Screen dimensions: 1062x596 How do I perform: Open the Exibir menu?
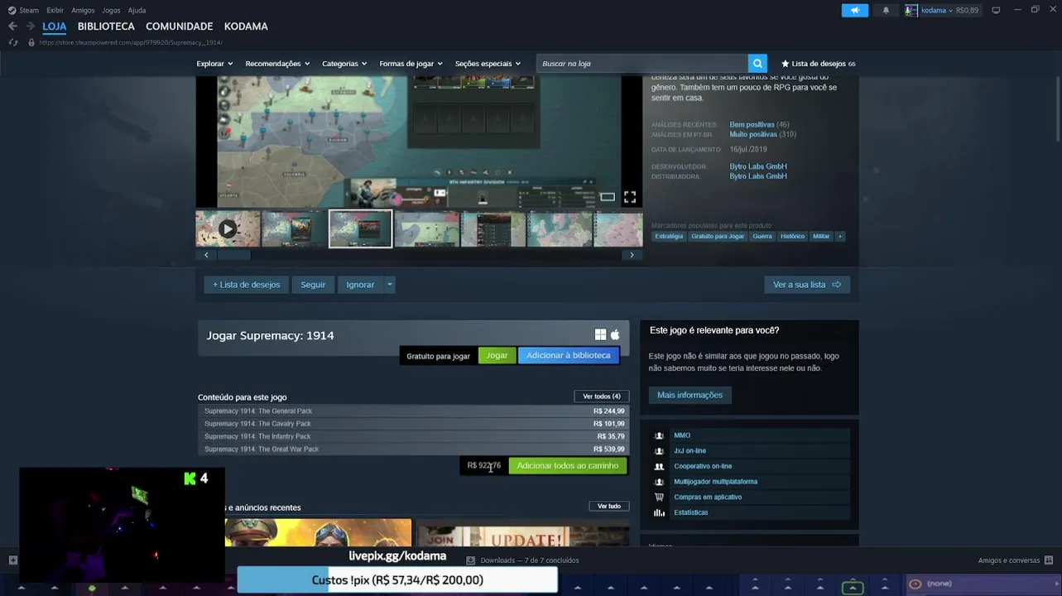[x=55, y=10]
